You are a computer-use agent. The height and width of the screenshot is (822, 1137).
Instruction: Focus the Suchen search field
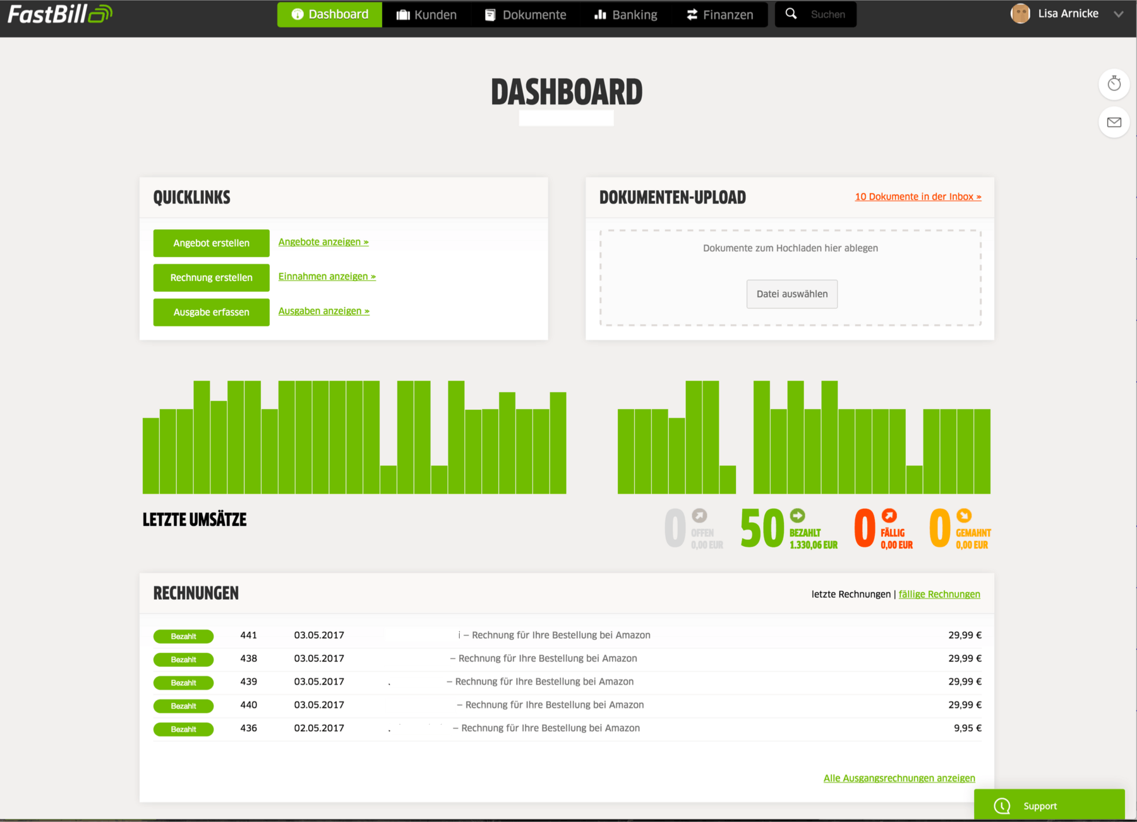(x=828, y=15)
